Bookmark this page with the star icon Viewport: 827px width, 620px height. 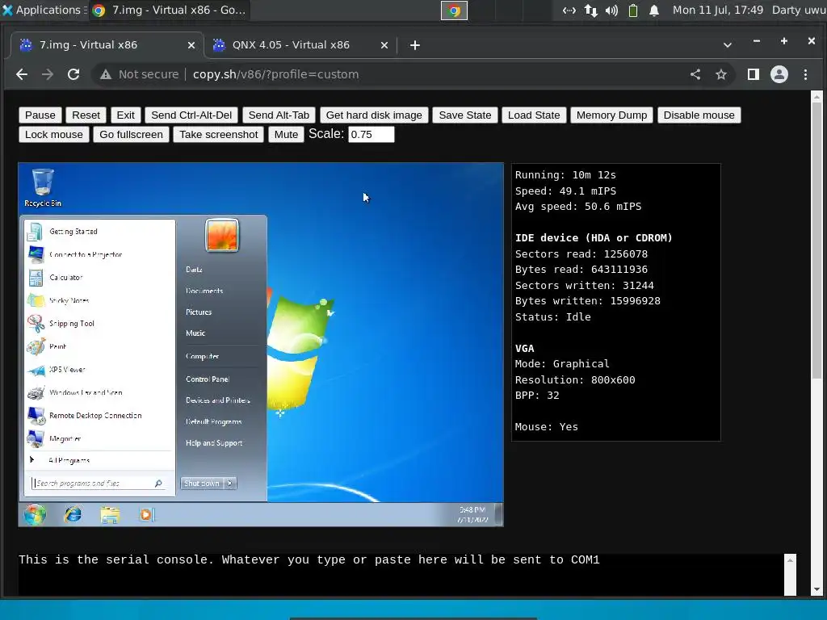[x=721, y=74]
